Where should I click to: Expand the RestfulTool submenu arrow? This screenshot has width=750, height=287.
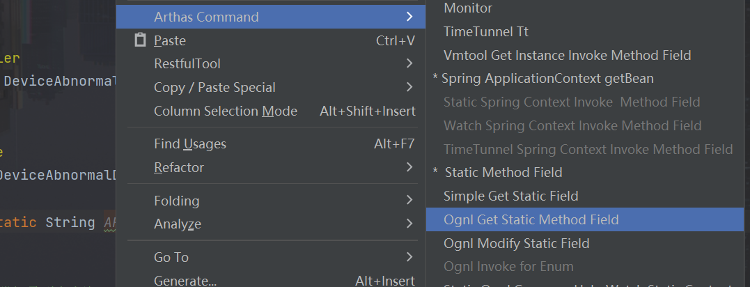(x=409, y=63)
